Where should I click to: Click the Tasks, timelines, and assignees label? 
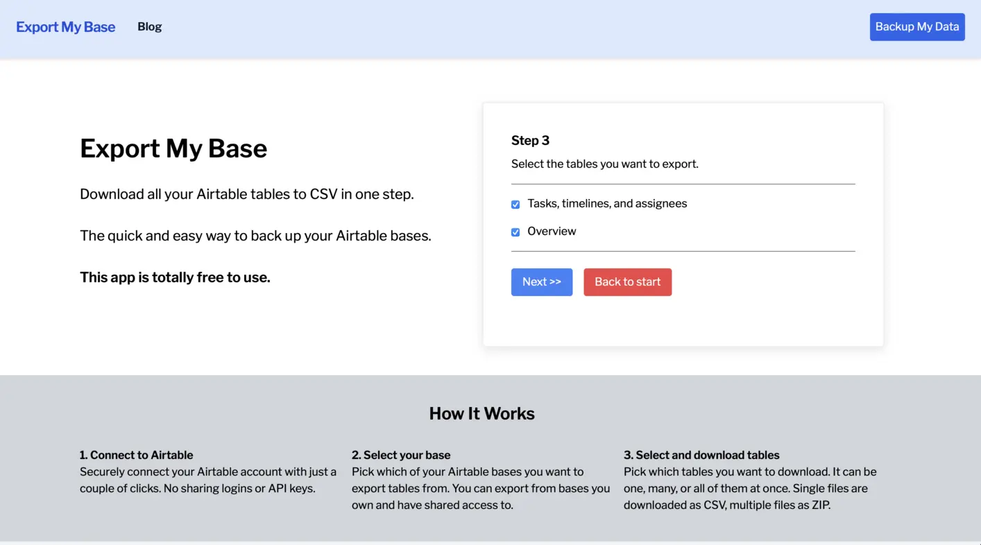pos(607,204)
